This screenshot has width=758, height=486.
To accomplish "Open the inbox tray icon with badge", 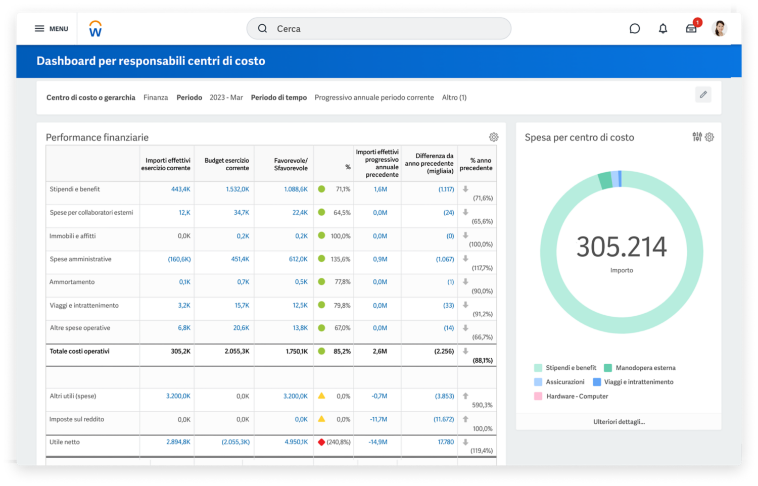I will click(691, 29).
